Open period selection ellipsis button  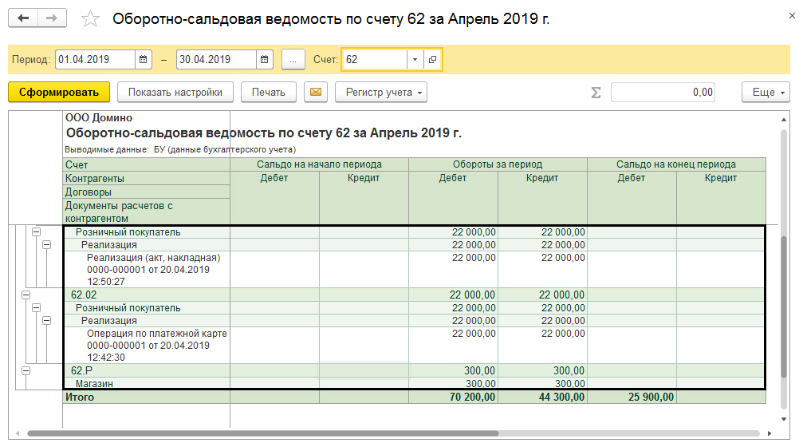293,59
